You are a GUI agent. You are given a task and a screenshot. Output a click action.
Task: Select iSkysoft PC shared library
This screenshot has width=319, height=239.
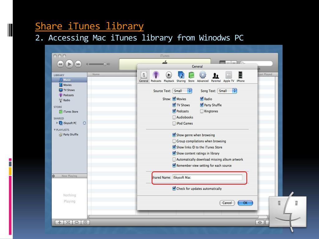pos(70,123)
